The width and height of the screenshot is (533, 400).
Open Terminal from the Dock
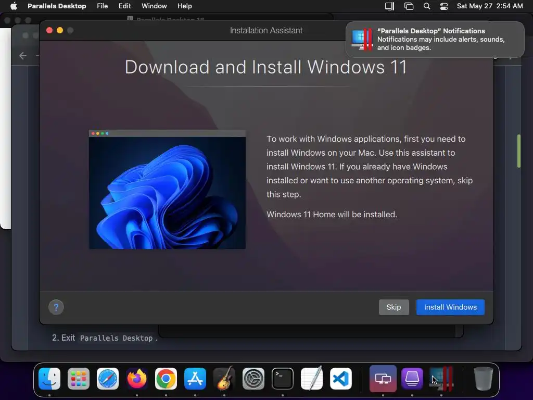coord(283,379)
